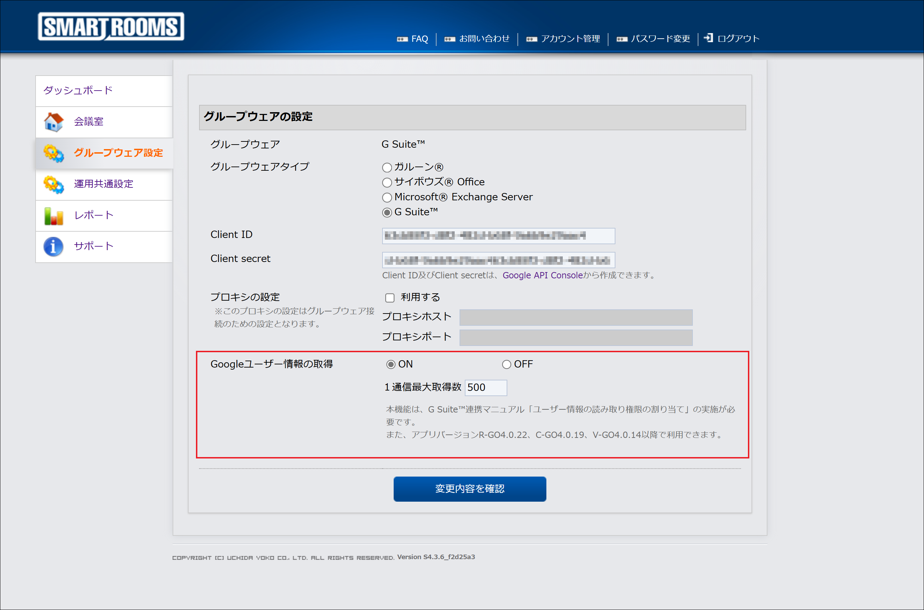This screenshot has width=924, height=610.
Task: Open アカウント管理 in the top menu
Action: pyautogui.click(x=570, y=39)
